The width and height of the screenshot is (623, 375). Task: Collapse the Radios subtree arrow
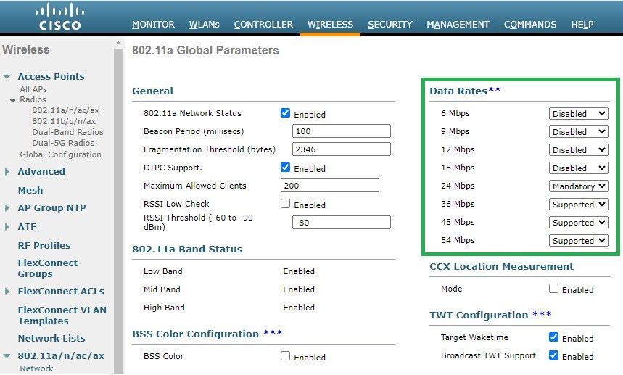(x=13, y=100)
